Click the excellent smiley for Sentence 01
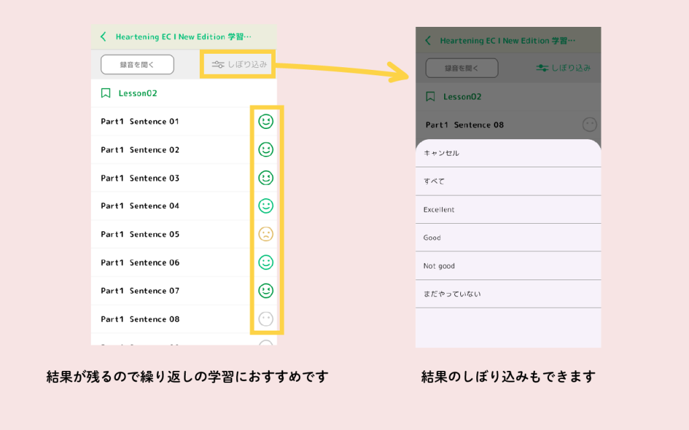The image size is (689, 430). pyautogui.click(x=266, y=122)
